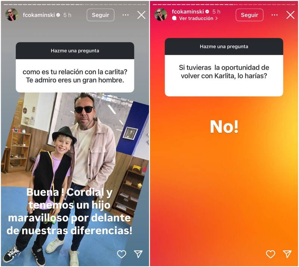This screenshot has width=299, height=267.
Task: Tap the carlita question sticker
Action: click(x=75, y=67)
